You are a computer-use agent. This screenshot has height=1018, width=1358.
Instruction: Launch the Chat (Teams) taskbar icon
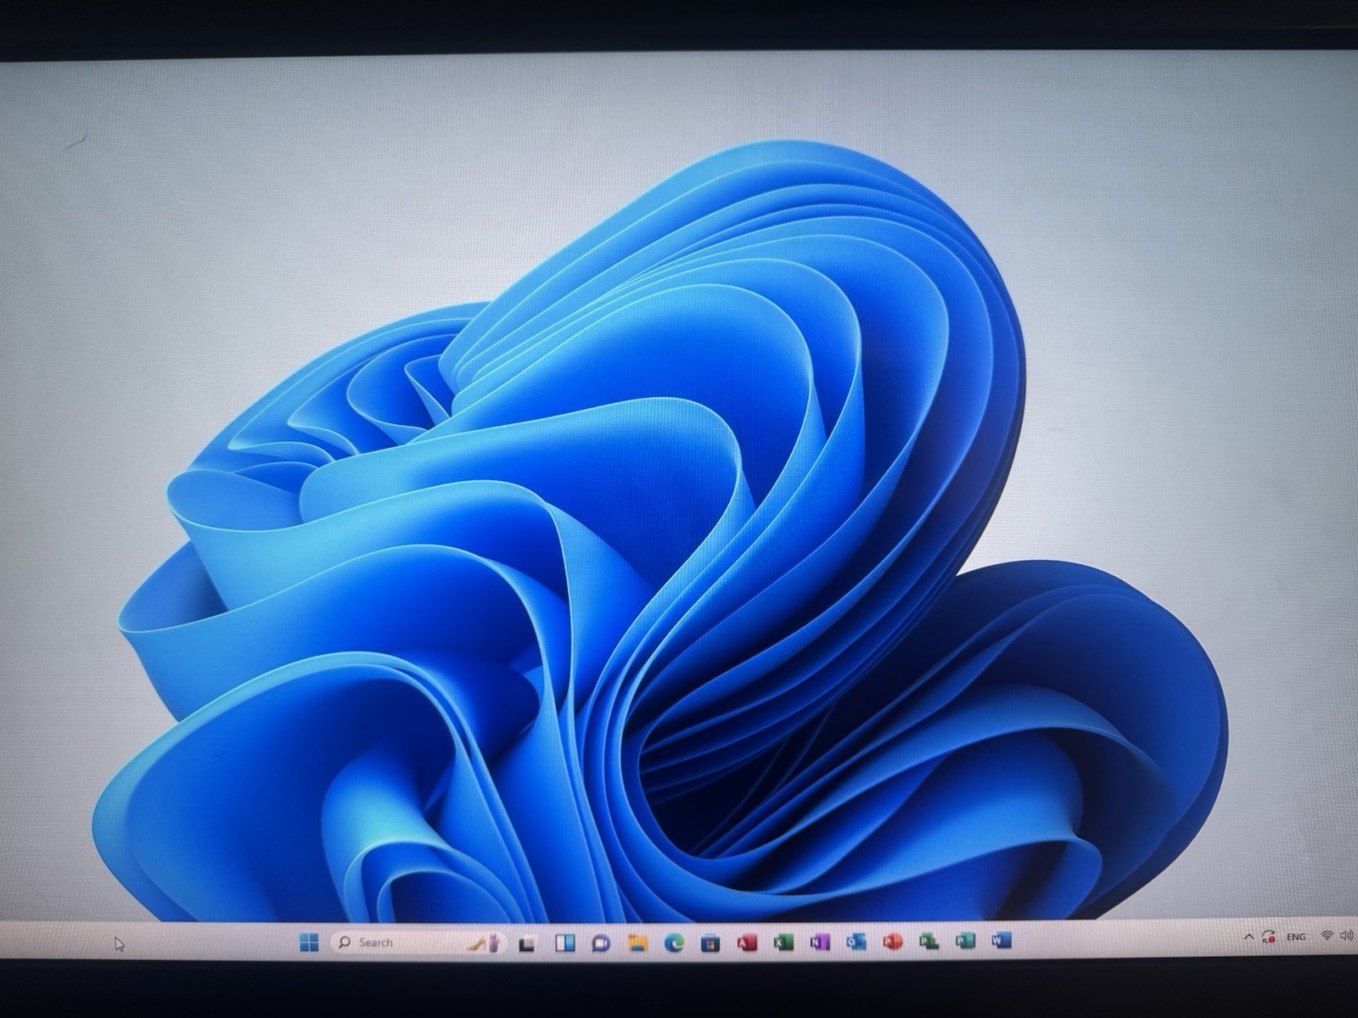(x=601, y=943)
